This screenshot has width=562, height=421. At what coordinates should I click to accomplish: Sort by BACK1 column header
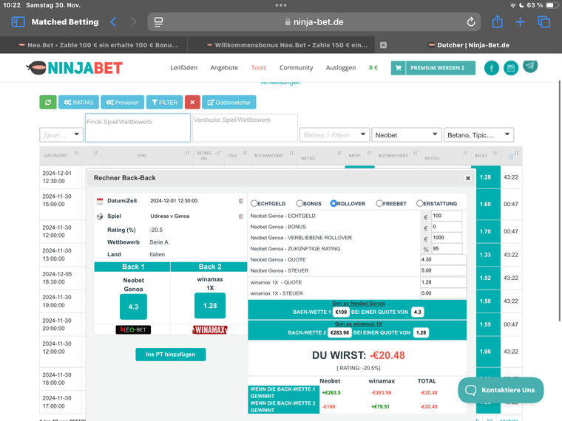click(x=359, y=156)
